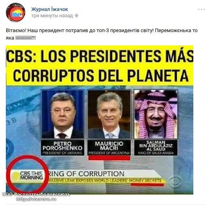Click the yellow 'Massive leak exposes' ticker
Image resolution: width=207 pixels, height=206 pixels.
(x=105, y=181)
